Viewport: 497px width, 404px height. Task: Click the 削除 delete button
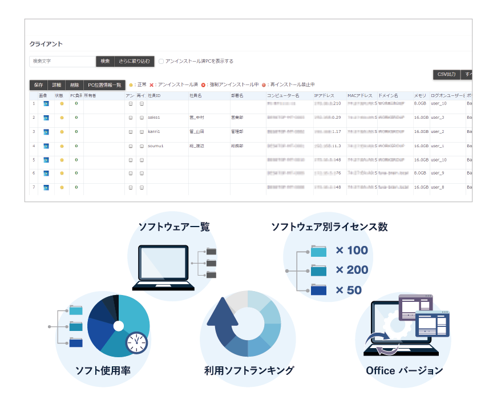click(x=75, y=85)
